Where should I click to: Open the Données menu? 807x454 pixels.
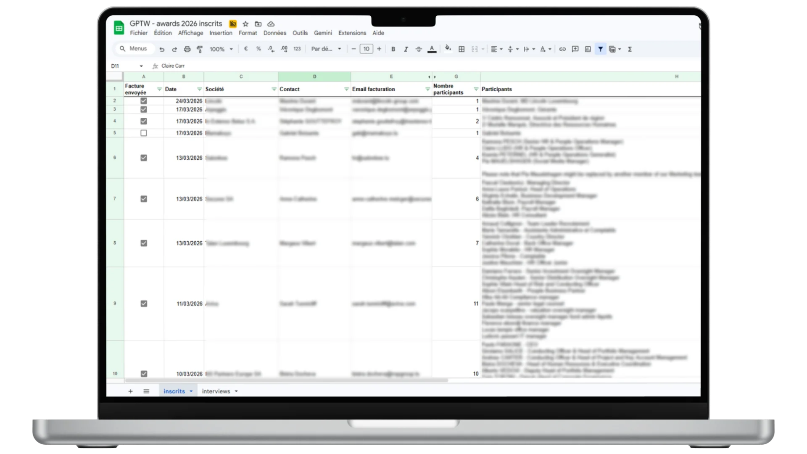[x=274, y=33]
